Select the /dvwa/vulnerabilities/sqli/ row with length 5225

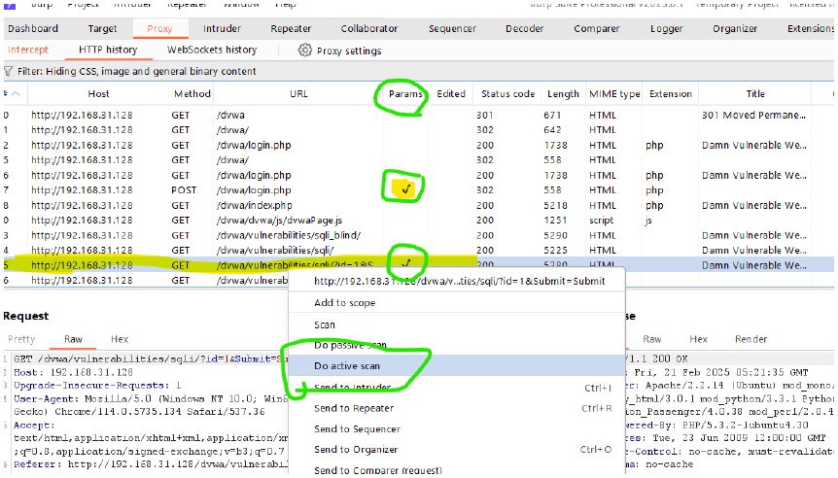point(419,250)
